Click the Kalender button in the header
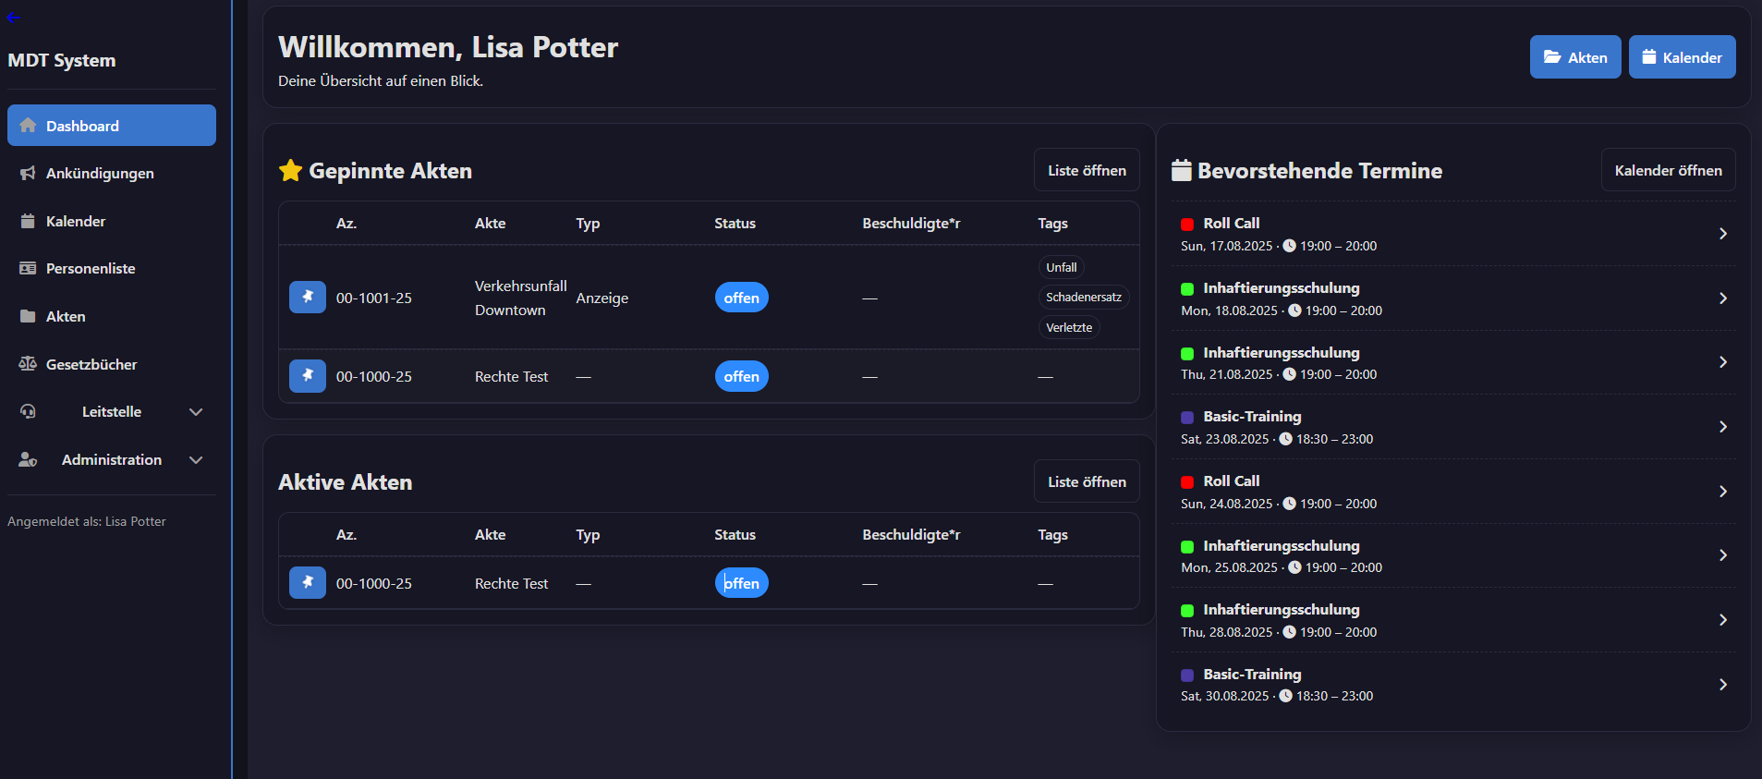Image resolution: width=1762 pixels, height=779 pixels. coord(1682,57)
